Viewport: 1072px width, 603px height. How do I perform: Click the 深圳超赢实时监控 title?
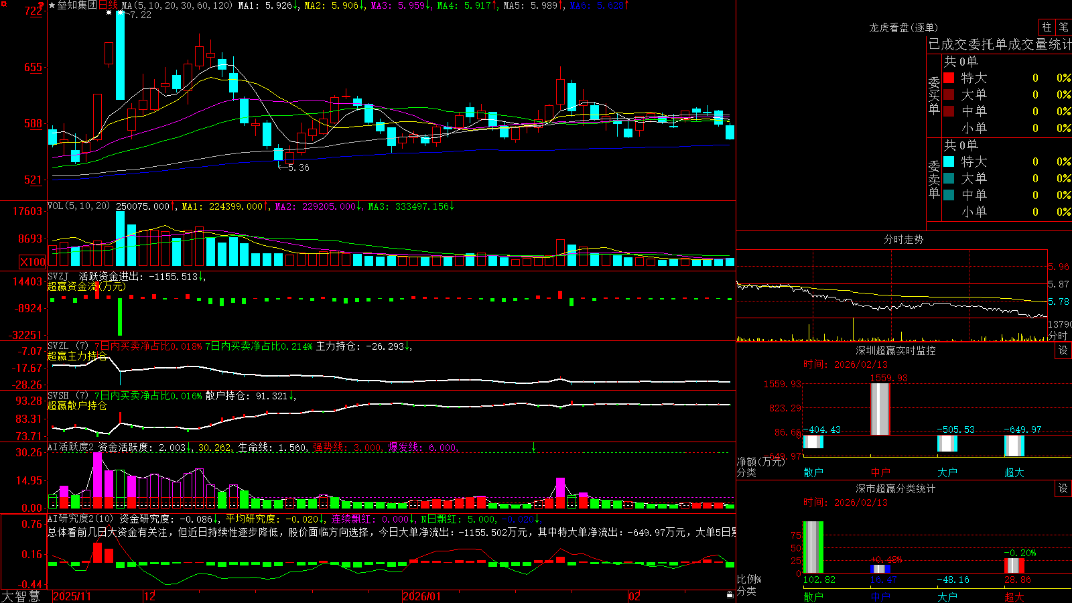(896, 350)
